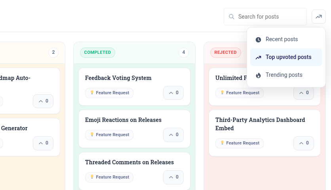
Task: Click the clock icon beside Recent posts
Action: pos(258,40)
